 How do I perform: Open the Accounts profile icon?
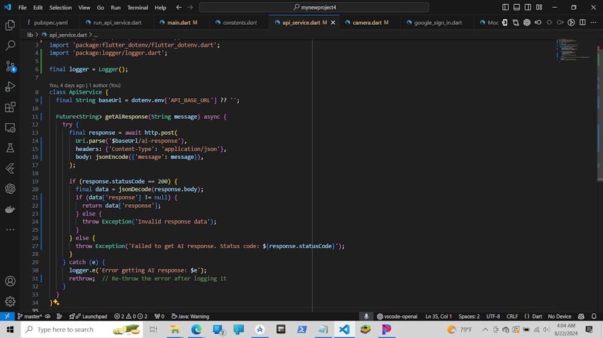(x=10, y=281)
